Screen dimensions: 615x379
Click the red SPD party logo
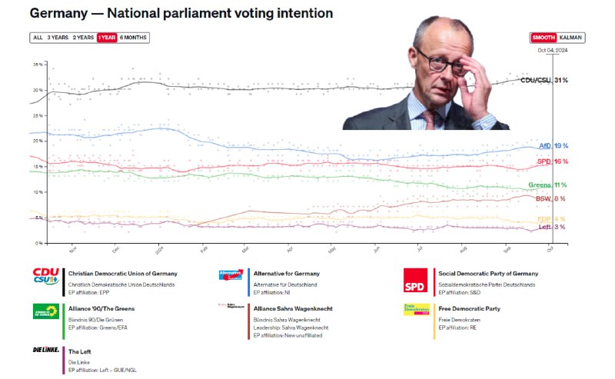(415, 280)
